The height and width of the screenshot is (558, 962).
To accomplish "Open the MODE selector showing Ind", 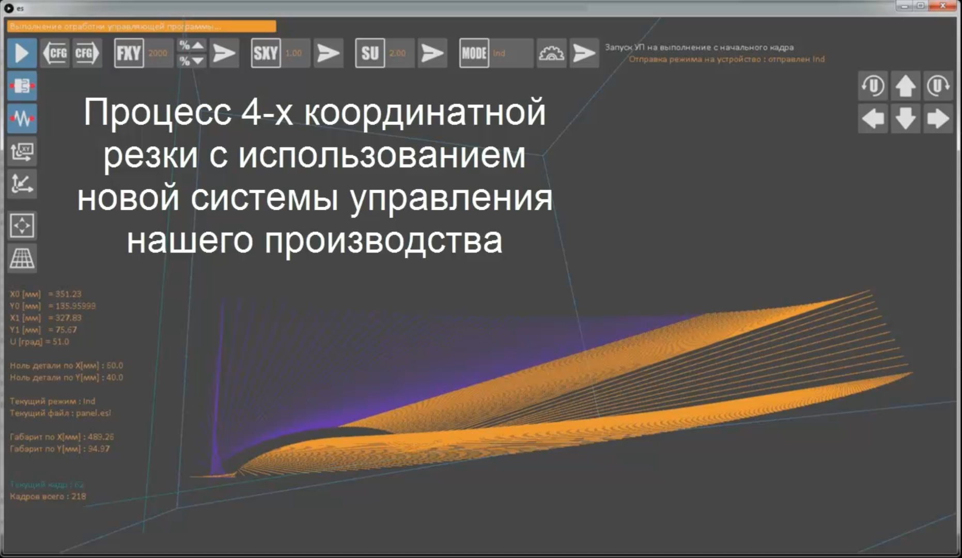I will 510,53.
